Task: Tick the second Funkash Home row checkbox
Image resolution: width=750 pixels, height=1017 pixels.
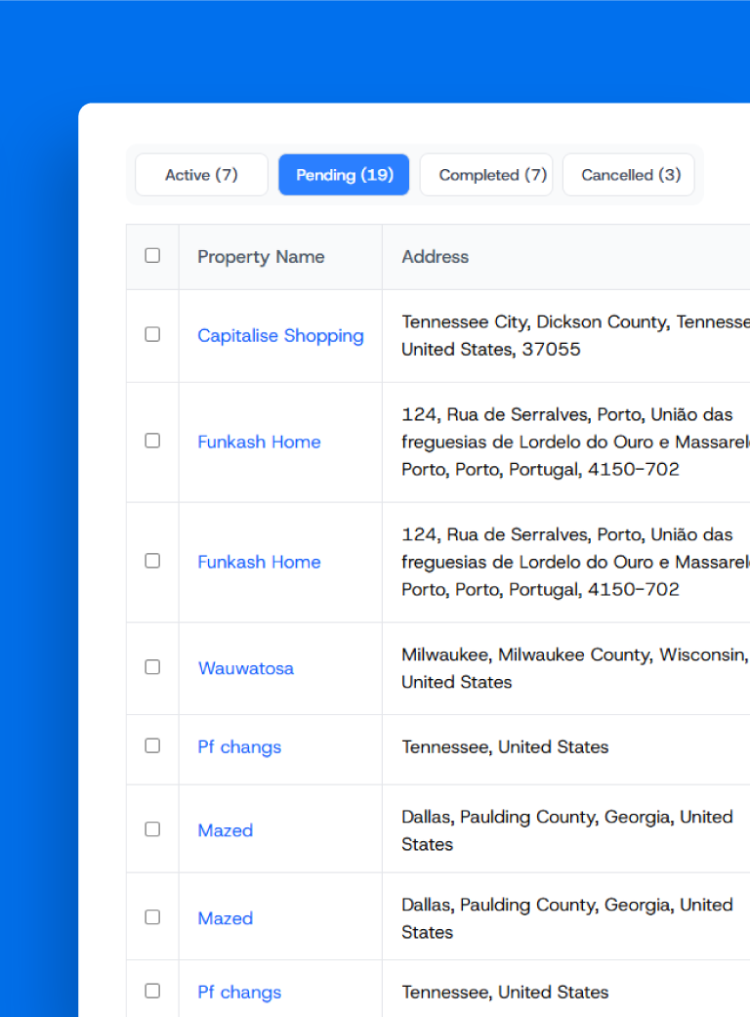Action: point(152,561)
